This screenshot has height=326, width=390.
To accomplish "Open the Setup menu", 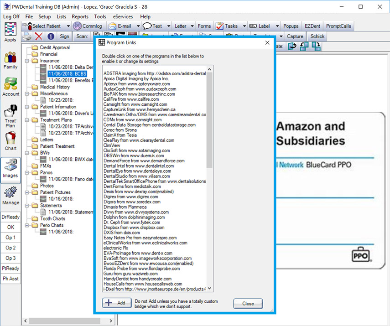I will coord(45,17).
